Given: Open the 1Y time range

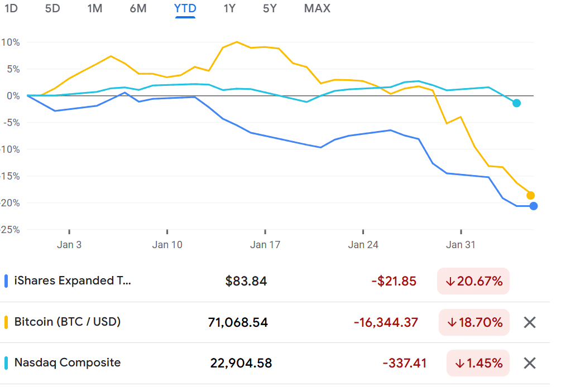Looking at the screenshot, I should coord(229,8).
